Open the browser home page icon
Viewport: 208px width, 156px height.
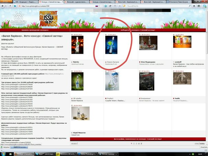point(194,6)
